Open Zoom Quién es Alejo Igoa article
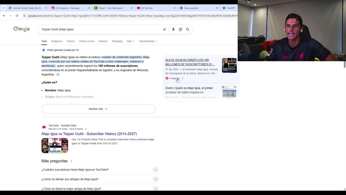The width and height of the screenshot is (346, 195). (189, 90)
